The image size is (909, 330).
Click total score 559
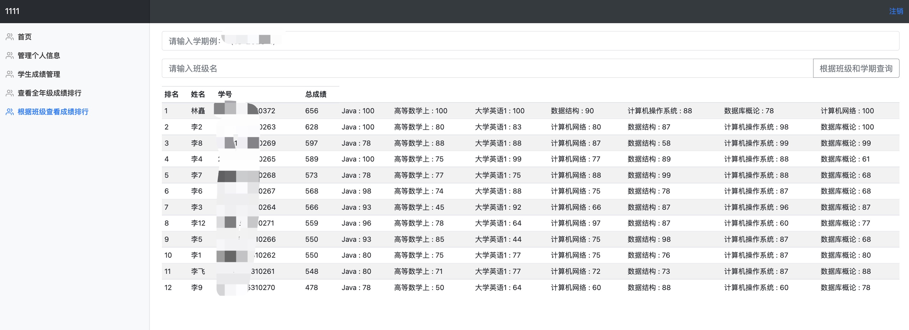pyautogui.click(x=312, y=223)
